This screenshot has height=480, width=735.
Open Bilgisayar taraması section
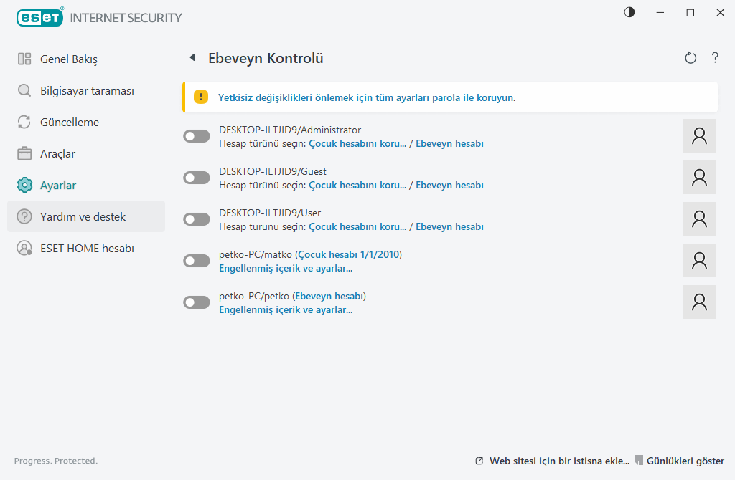click(x=86, y=90)
